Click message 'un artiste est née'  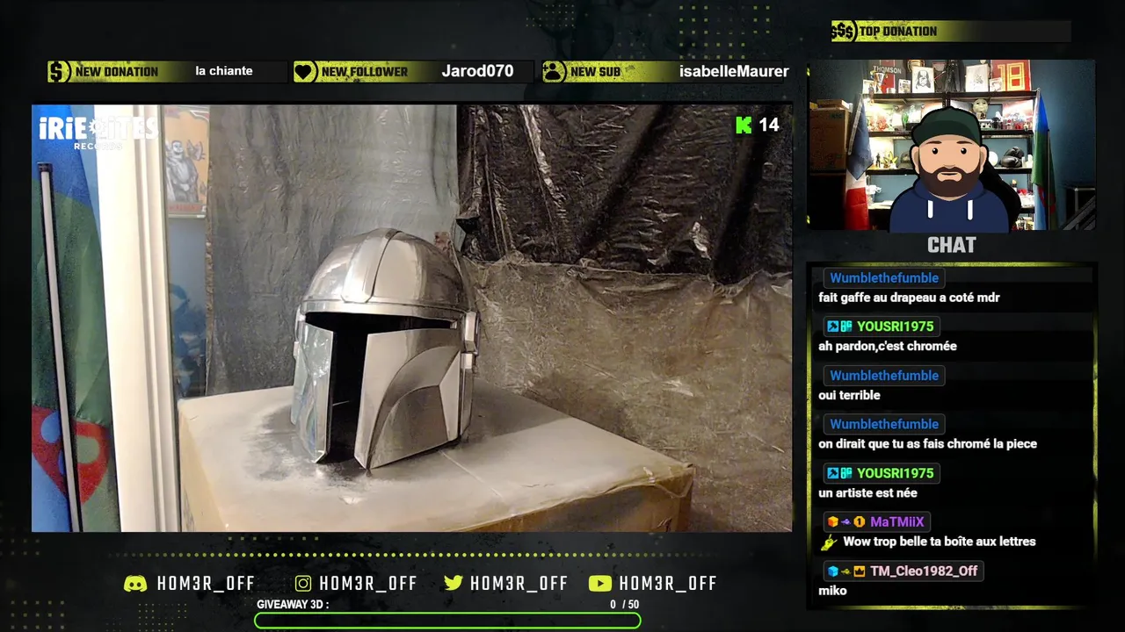pyautogui.click(x=867, y=492)
